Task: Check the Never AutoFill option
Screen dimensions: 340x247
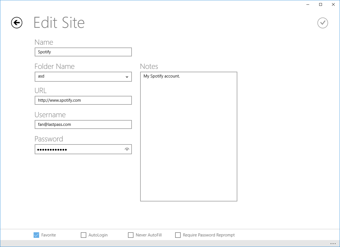Action: [130, 235]
